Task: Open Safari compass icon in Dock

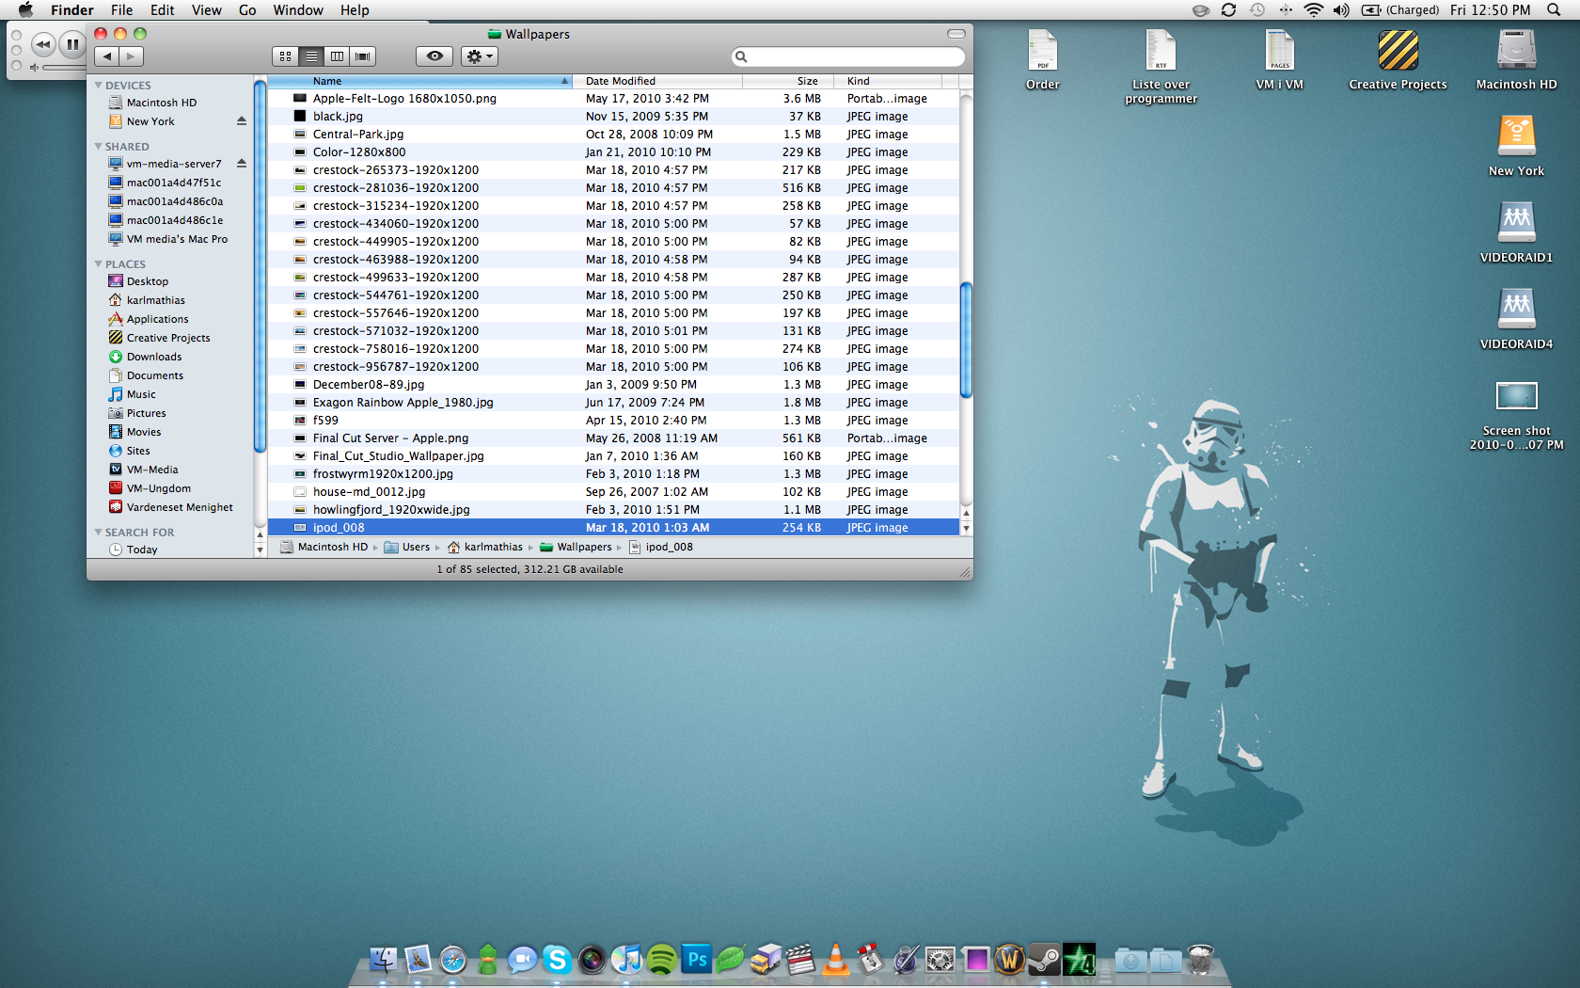Action: tap(452, 959)
